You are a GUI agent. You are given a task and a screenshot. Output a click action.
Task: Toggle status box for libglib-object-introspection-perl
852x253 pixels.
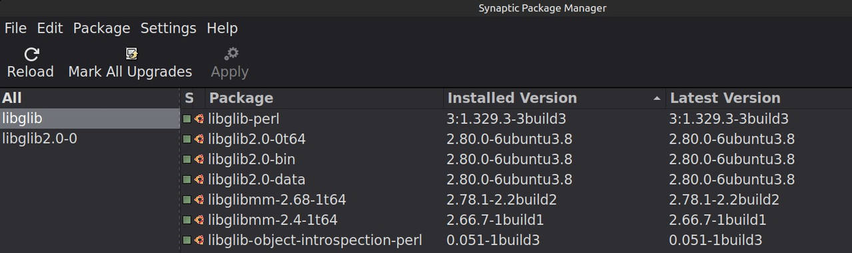pyautogui.click(x=187, y=240)
